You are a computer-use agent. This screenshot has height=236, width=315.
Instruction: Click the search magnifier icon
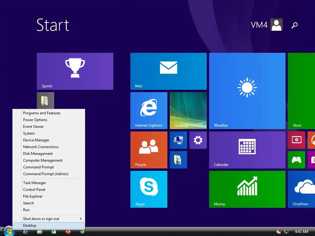(294, 25)
